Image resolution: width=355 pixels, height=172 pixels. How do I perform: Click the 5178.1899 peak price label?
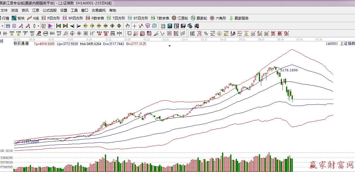pos(289,70)
